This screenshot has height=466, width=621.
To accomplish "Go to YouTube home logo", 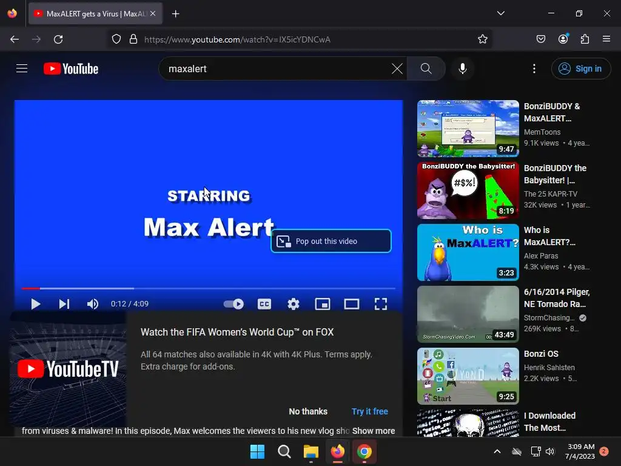I will click(71, 69).
